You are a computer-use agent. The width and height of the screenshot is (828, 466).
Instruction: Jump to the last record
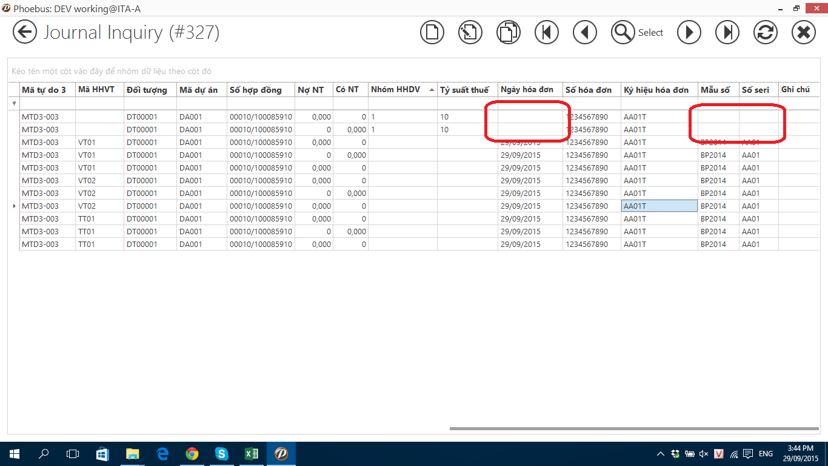point(727,32)
